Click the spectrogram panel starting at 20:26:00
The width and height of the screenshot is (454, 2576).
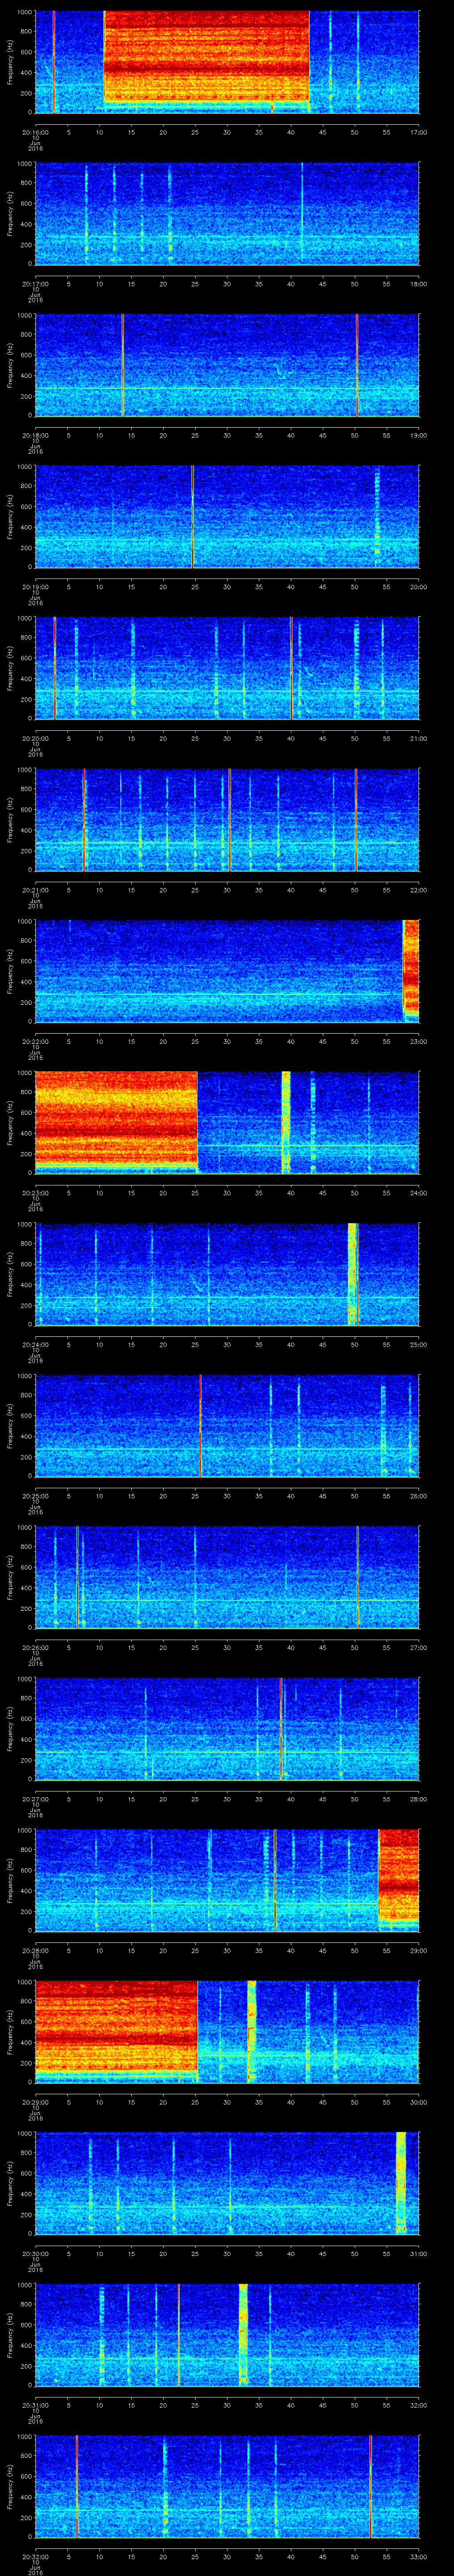(x=227, y=1577)
